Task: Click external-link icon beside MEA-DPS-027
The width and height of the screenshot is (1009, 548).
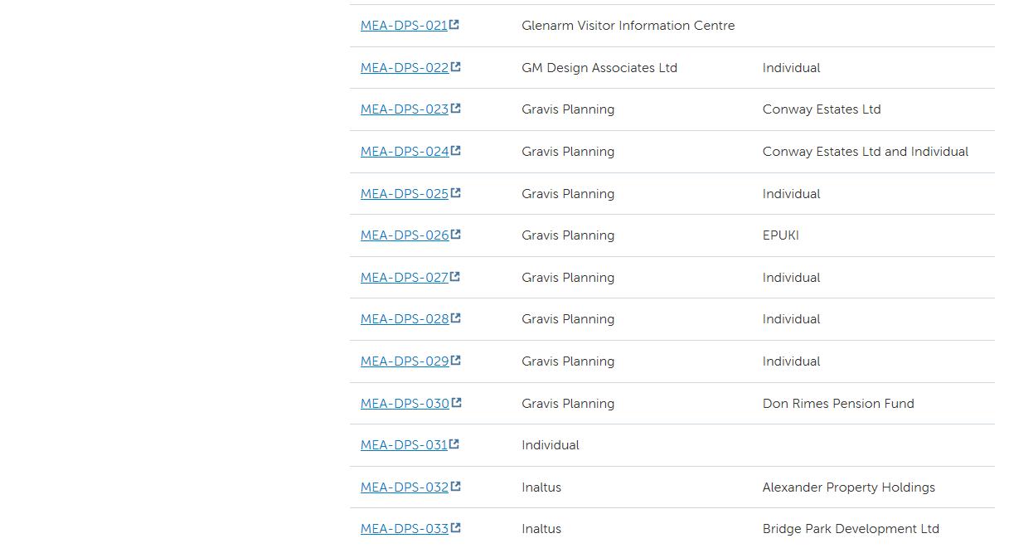Action: point(455,277)
